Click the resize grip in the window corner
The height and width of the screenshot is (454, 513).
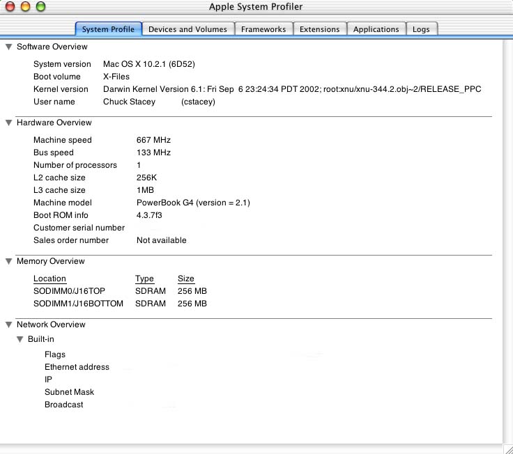click(508, 449)
